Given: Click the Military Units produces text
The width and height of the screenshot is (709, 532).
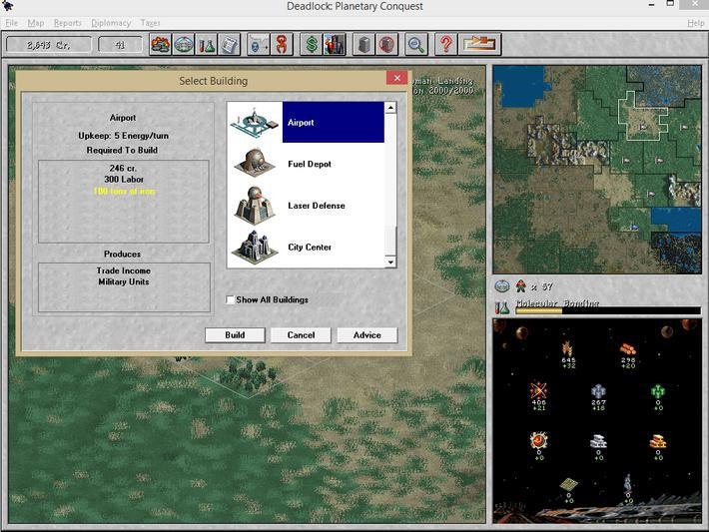Looking at the screenshot, I should tap(124, 281).
